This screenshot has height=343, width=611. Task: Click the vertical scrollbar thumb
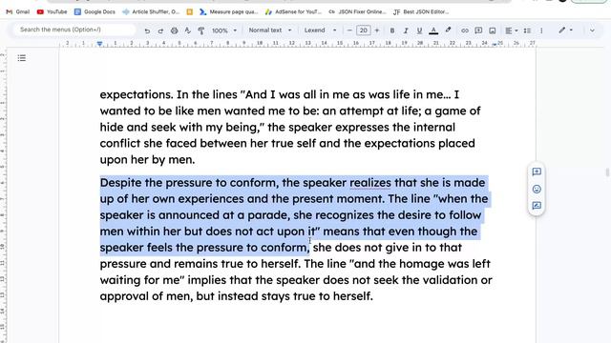(607, 172)
